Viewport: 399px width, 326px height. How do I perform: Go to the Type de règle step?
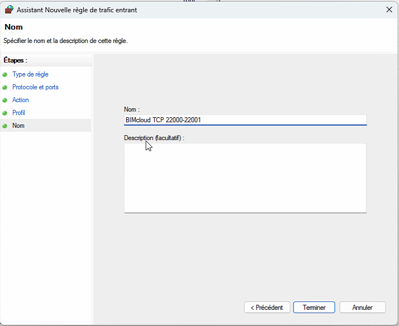click(30, 74)
